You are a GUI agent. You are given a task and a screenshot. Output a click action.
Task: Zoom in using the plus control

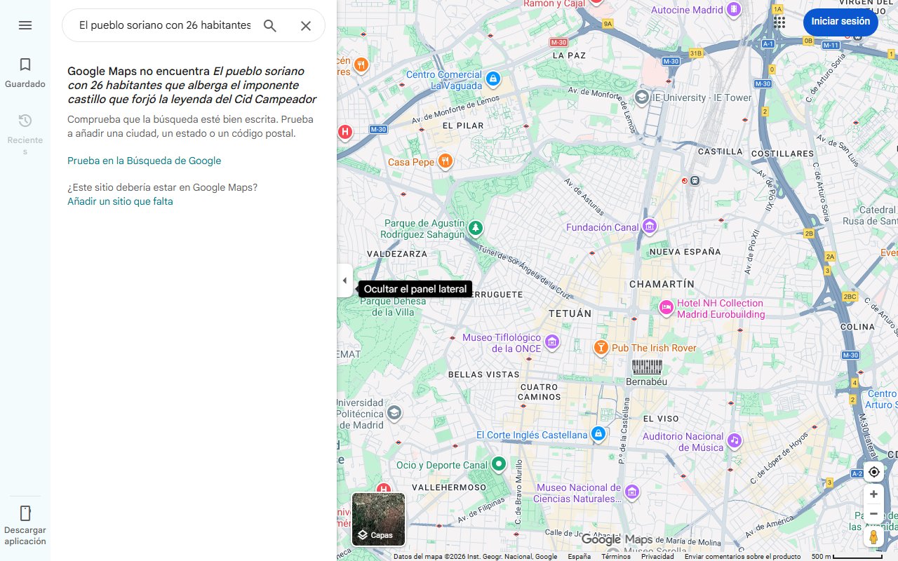click(873, 494)
